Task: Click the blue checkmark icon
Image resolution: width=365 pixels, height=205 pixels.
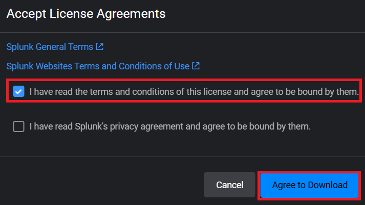Action: click(x=19, y=92)
